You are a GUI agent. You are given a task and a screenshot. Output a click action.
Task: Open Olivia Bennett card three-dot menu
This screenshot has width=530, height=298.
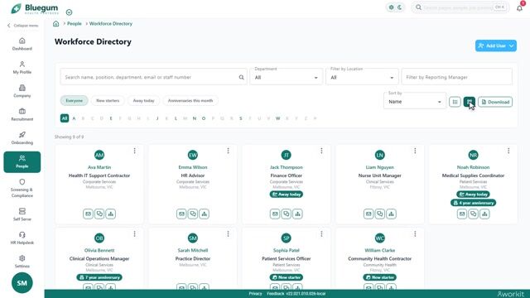pyautogui.click(x=134, y=233)
